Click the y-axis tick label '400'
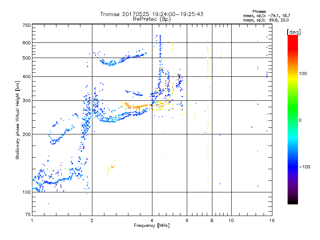This screenshot has width=320, height=240. (x=26, y=76)
